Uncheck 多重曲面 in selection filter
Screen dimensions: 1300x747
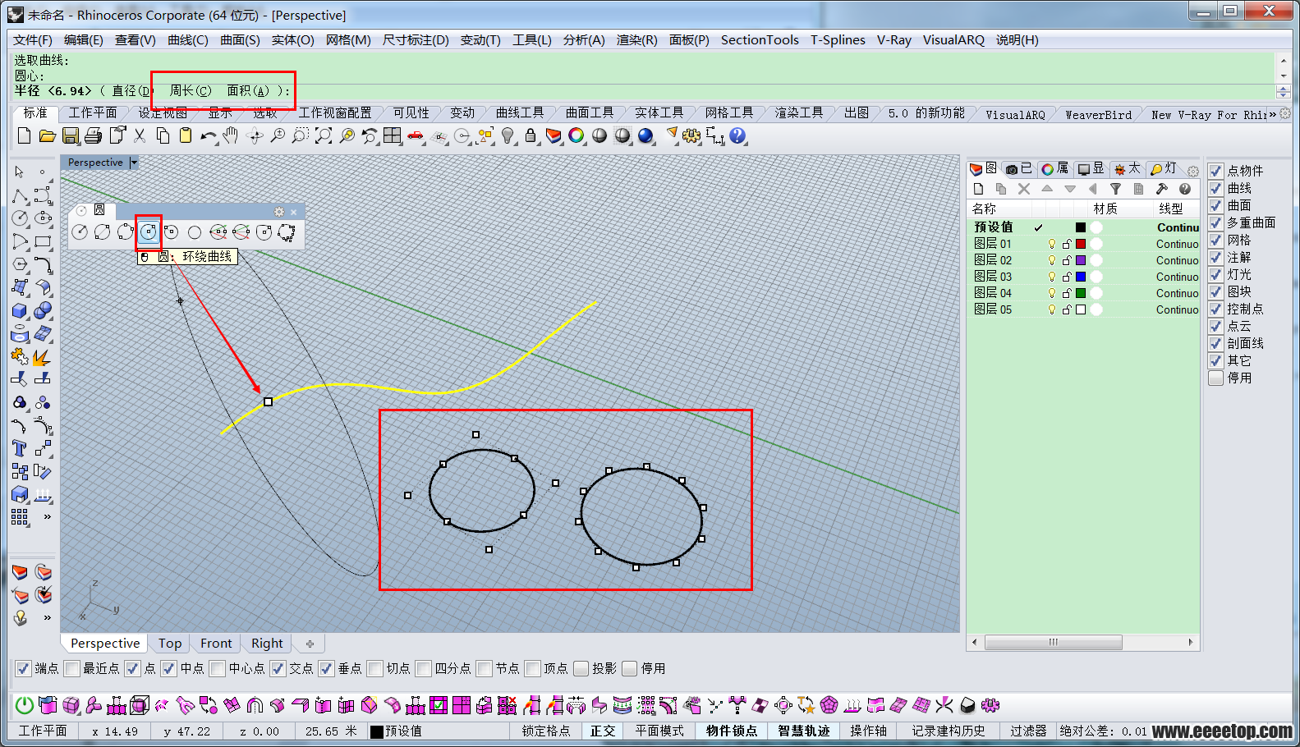point(1216,222)
